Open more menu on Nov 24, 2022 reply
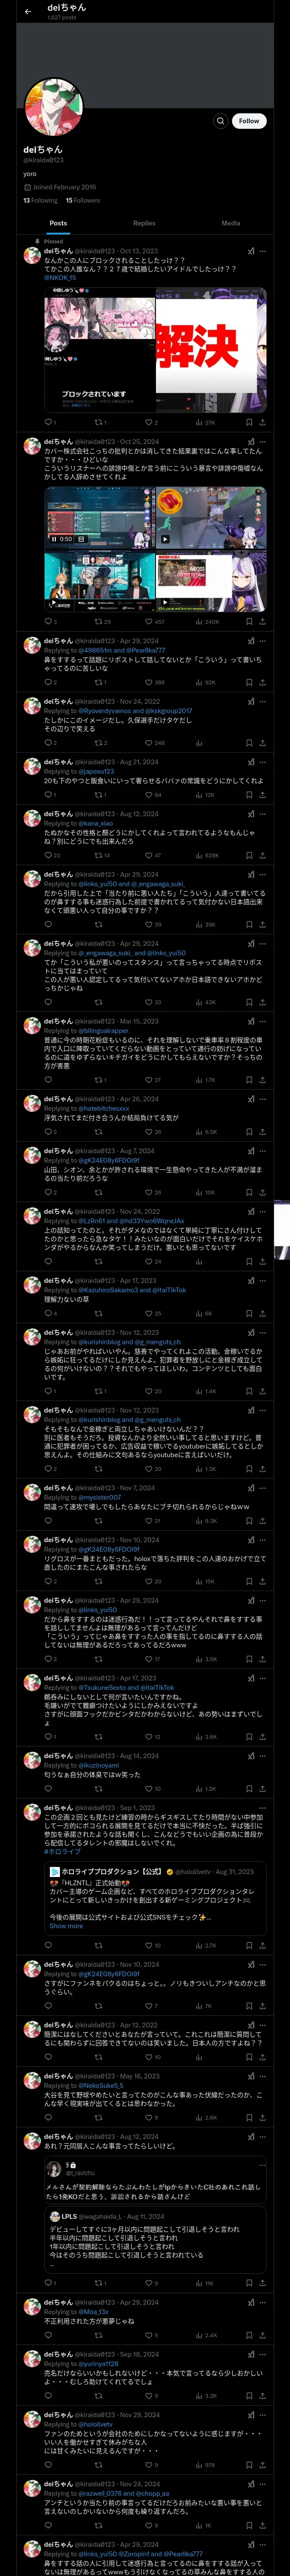Screen dimensions: 290x2576 point(263,701)
